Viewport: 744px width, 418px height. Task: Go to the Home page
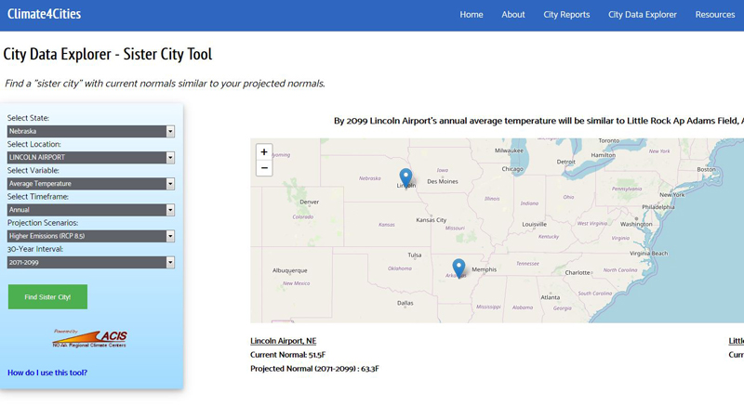[x=472, y=15]
